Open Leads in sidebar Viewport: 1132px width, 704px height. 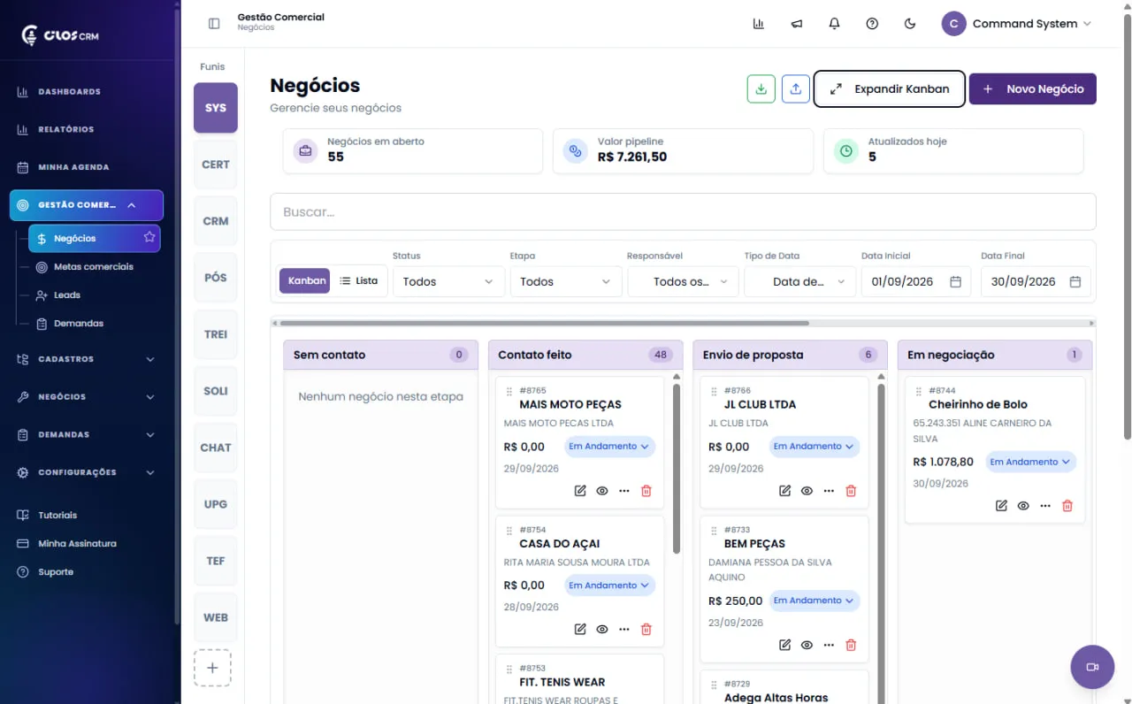[x=67, y=295]
